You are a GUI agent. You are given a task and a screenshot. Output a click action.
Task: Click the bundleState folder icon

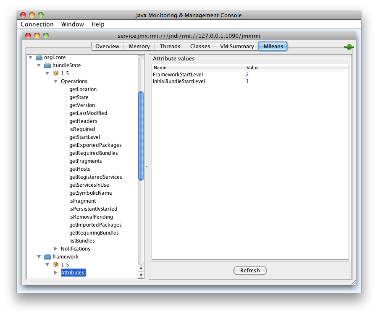pos(47,65)
